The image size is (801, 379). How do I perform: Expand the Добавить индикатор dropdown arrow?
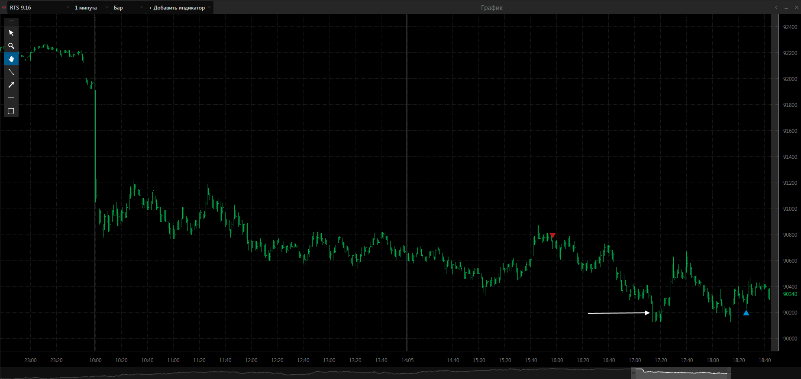click(209, 8)
